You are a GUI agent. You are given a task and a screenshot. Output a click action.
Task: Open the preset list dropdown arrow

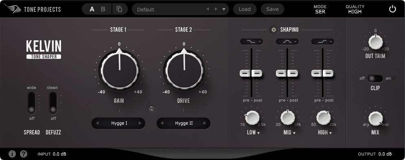point(224,9)
